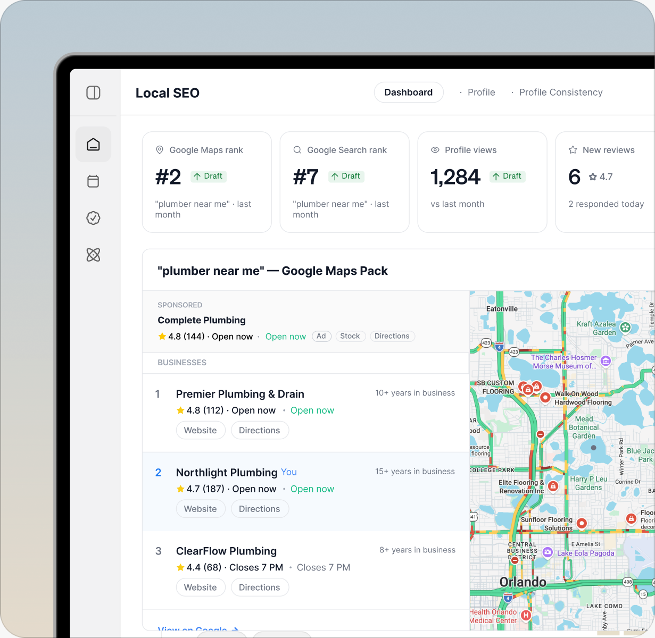Screen dimensions: 655x638
Task: Get Directions to ClearFlow Plumbing
Action: [x=260, y=587]
